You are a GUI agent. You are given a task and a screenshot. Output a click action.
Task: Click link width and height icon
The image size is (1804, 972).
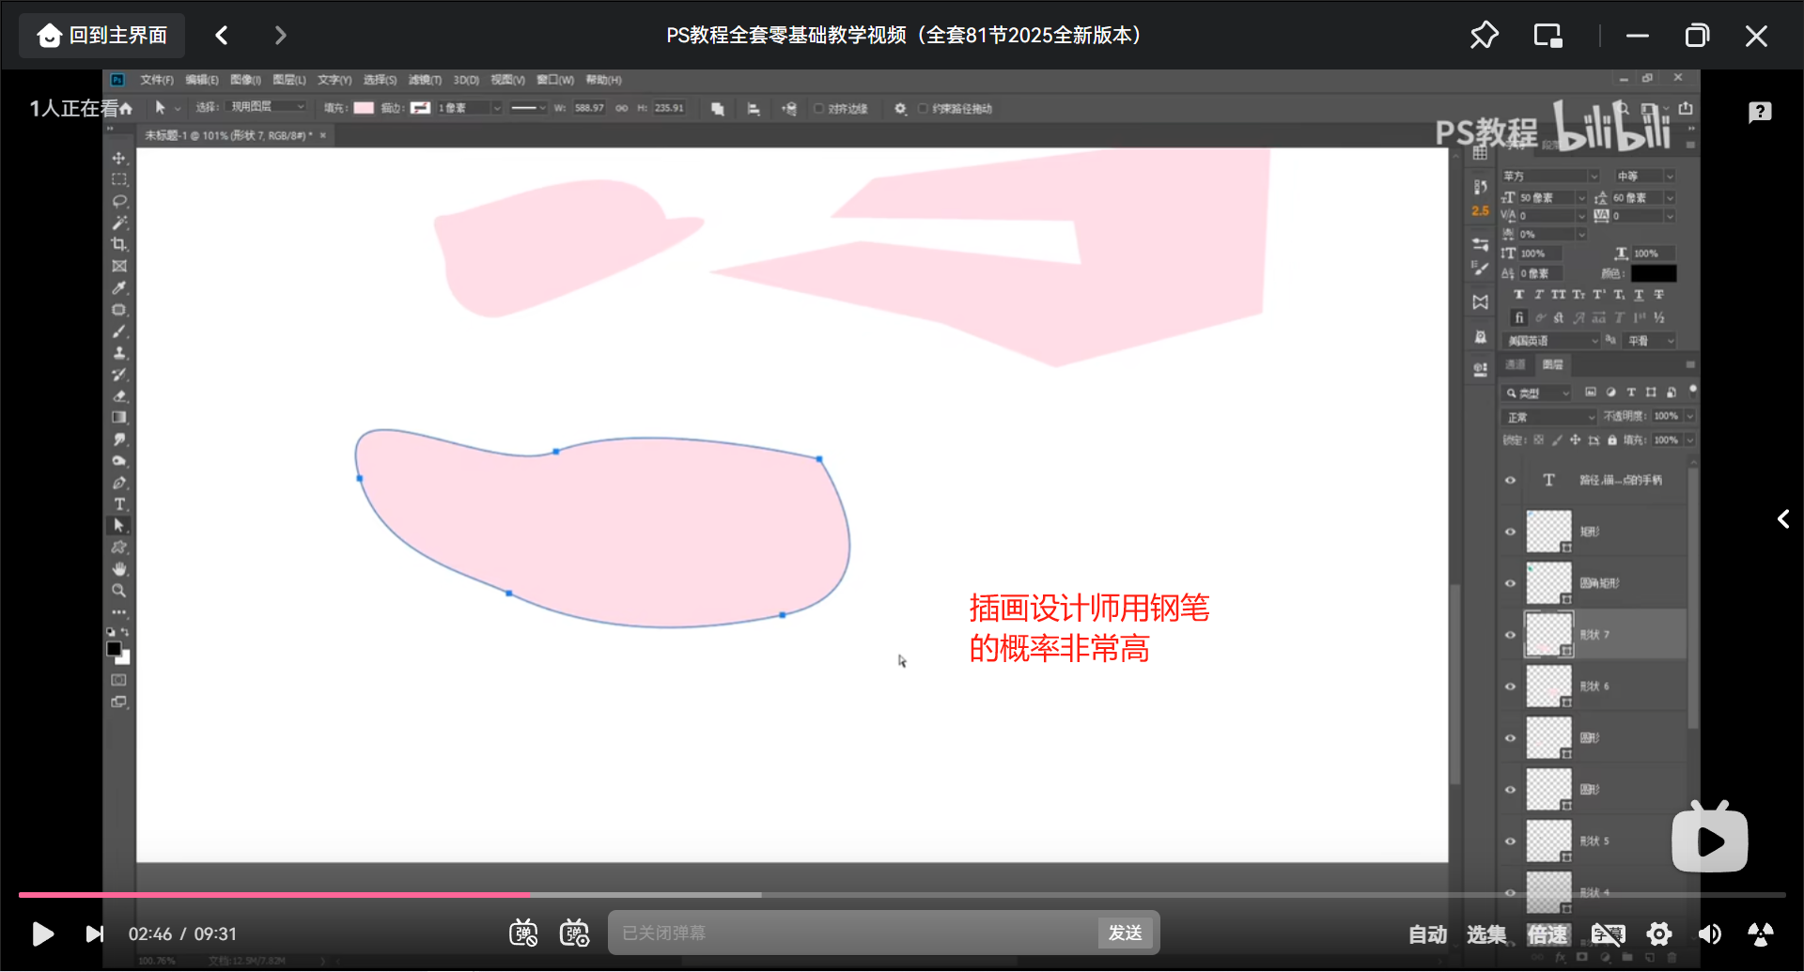coord(621,108)
